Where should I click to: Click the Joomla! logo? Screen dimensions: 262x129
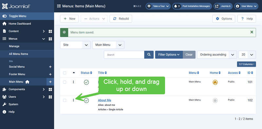point(16,6)
